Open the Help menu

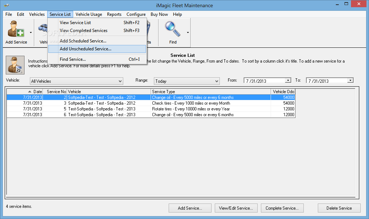click(x=177, y=14)
